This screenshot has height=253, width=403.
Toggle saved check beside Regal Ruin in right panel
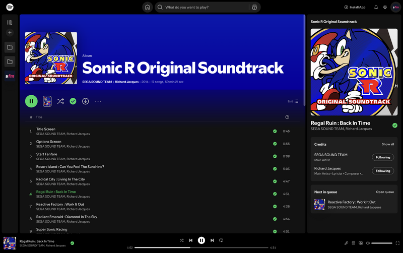point(395,125)
